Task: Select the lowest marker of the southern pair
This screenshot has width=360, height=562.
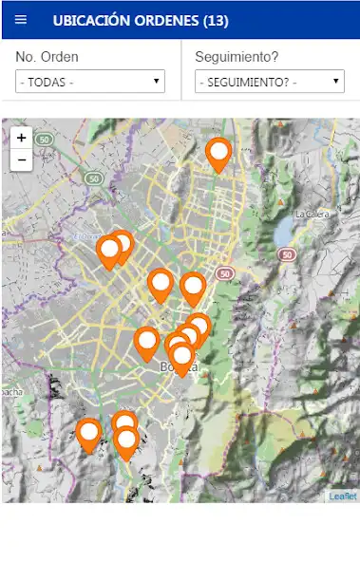Action: point(126,443)
